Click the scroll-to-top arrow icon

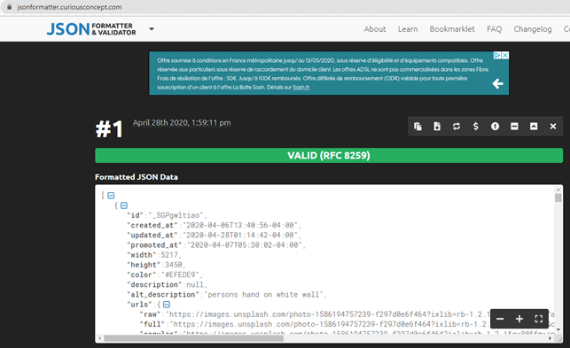click(x=534, y=127)
